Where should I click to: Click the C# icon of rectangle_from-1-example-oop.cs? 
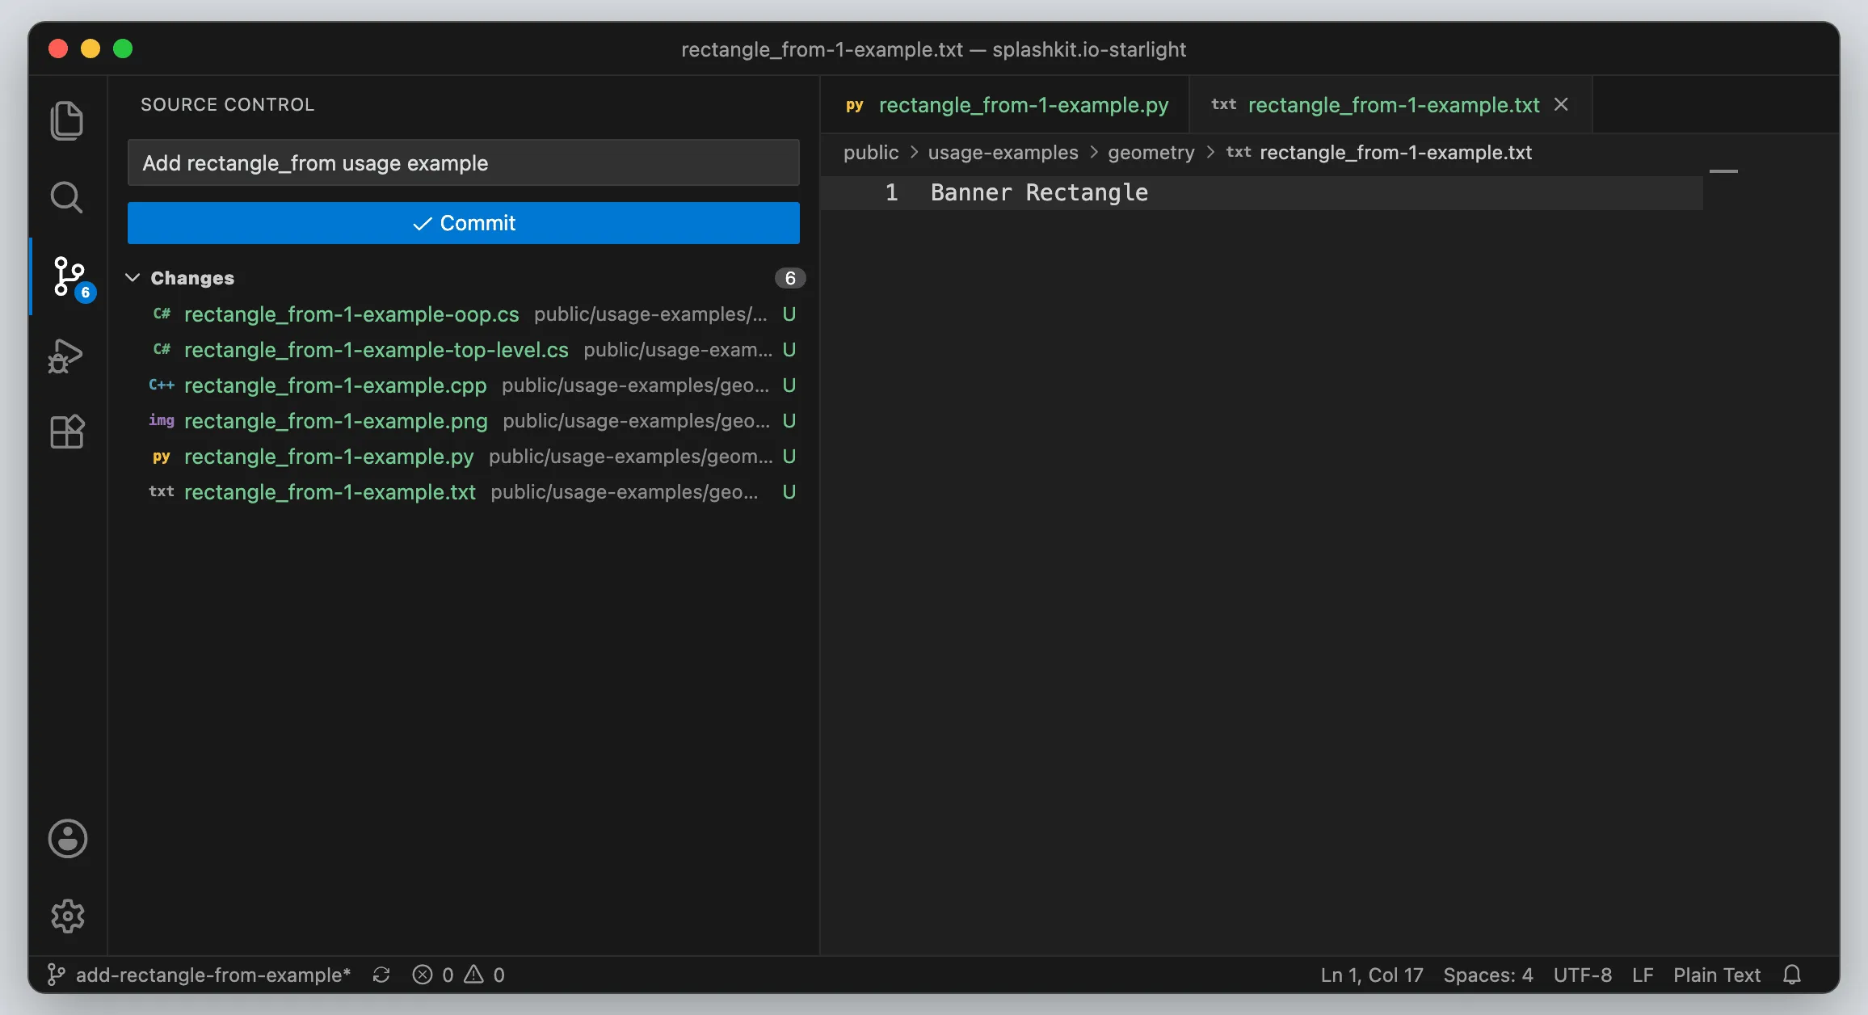pos(162,314)
